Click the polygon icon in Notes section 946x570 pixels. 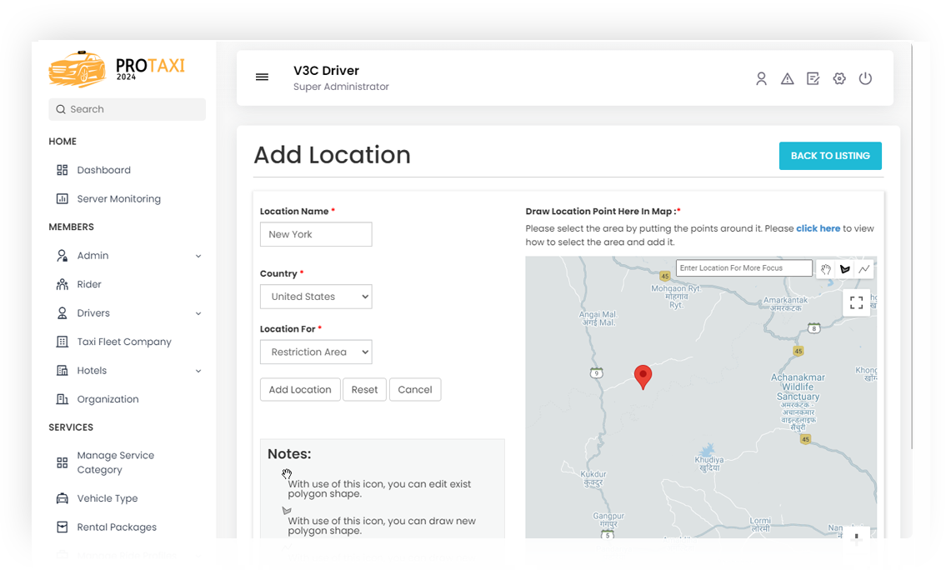pyautogui.click(x=287, y=511)
